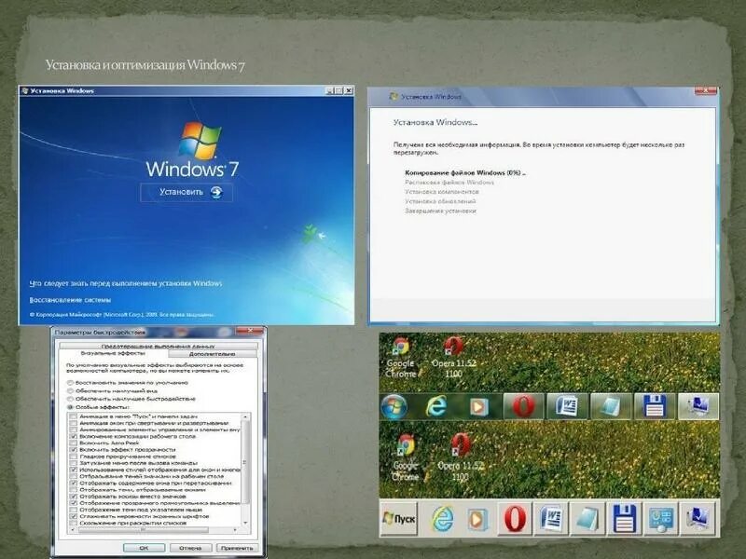The image size is (746, 559).
Task: Click 'Копирование файлов Windows (0%)' step text
Action: (x=464, y=173)
